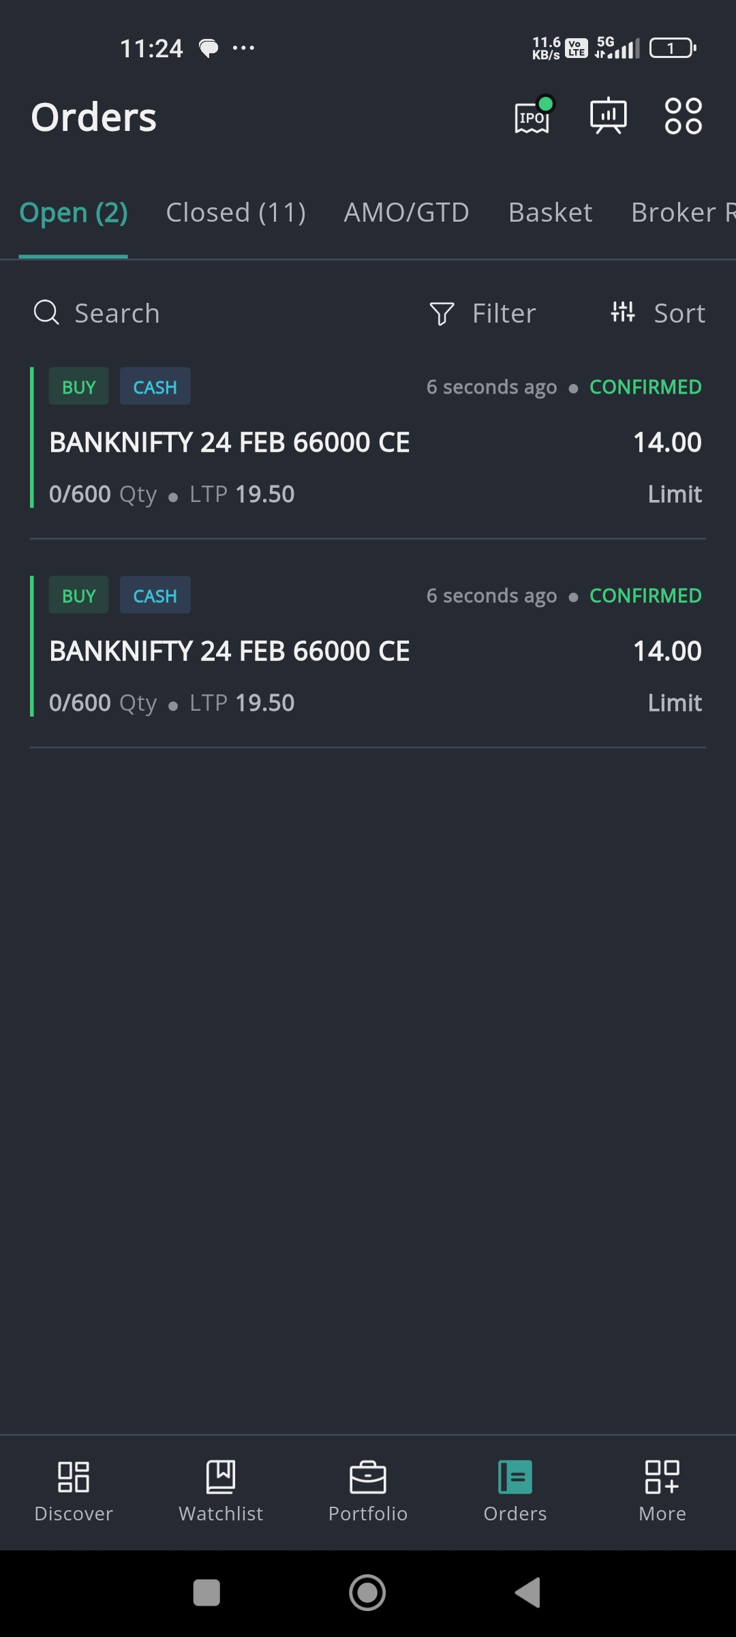Open the Watchlist bookmark icon
This screenshot has width=736, height=1637.
[221, 1477]
